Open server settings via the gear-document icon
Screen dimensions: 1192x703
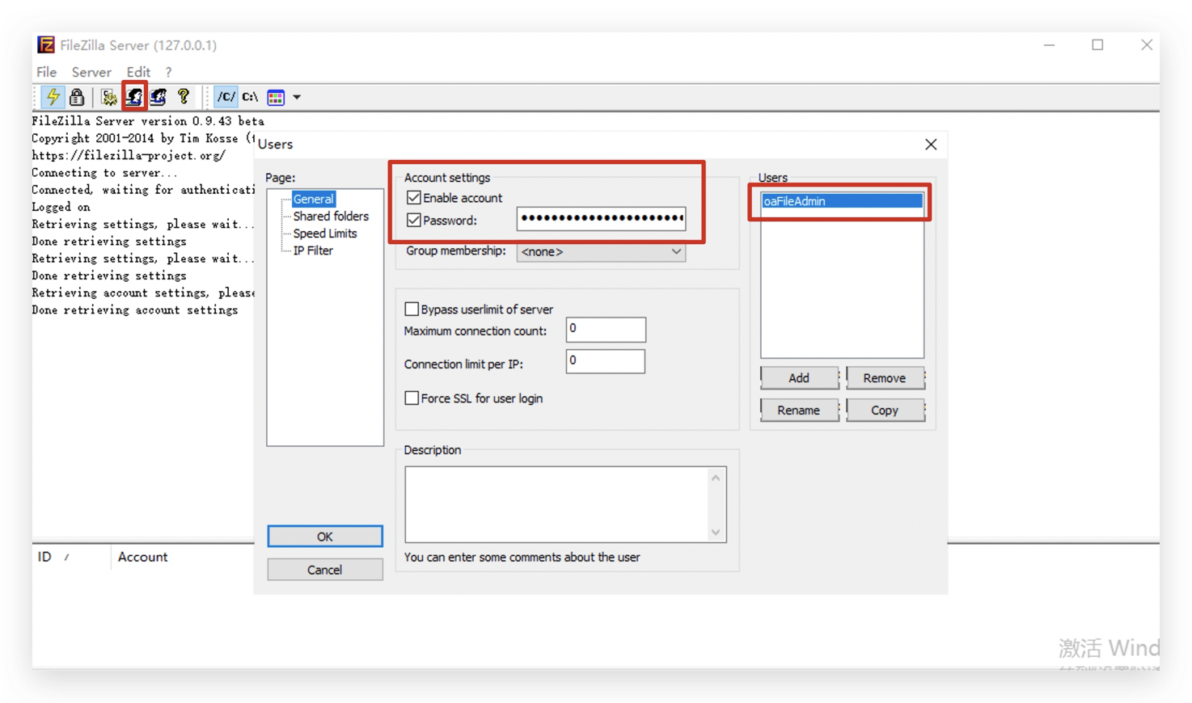click(108, 97)
